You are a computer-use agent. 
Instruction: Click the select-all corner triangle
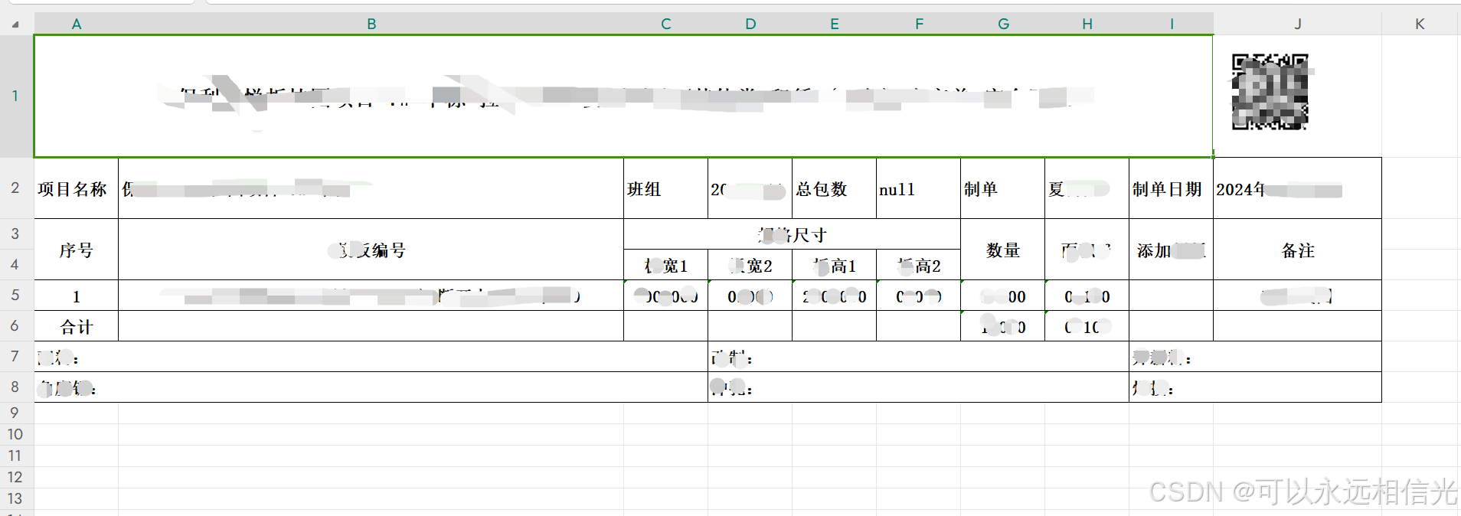(15, 24)
